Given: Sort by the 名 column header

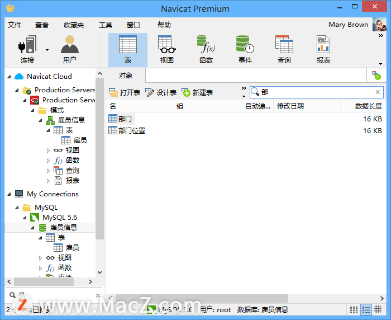Looking at the screenshot, I should (x=140, y=106).
